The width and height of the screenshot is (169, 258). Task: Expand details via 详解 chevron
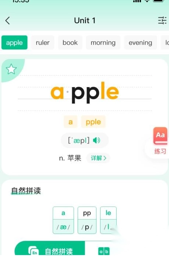tap(98, 158)
